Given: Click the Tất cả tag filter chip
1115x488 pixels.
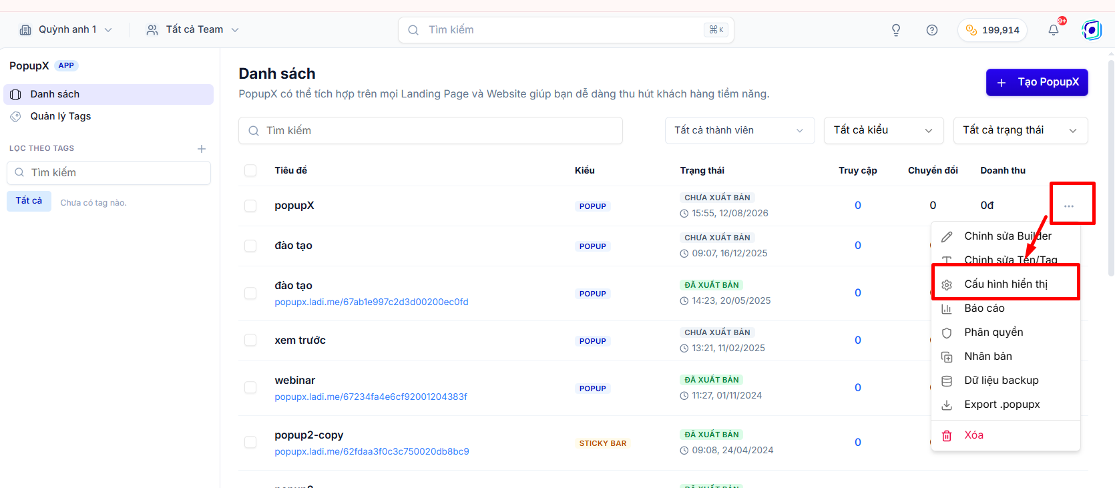Looking at the screenshot, I should tap(29, 201).
